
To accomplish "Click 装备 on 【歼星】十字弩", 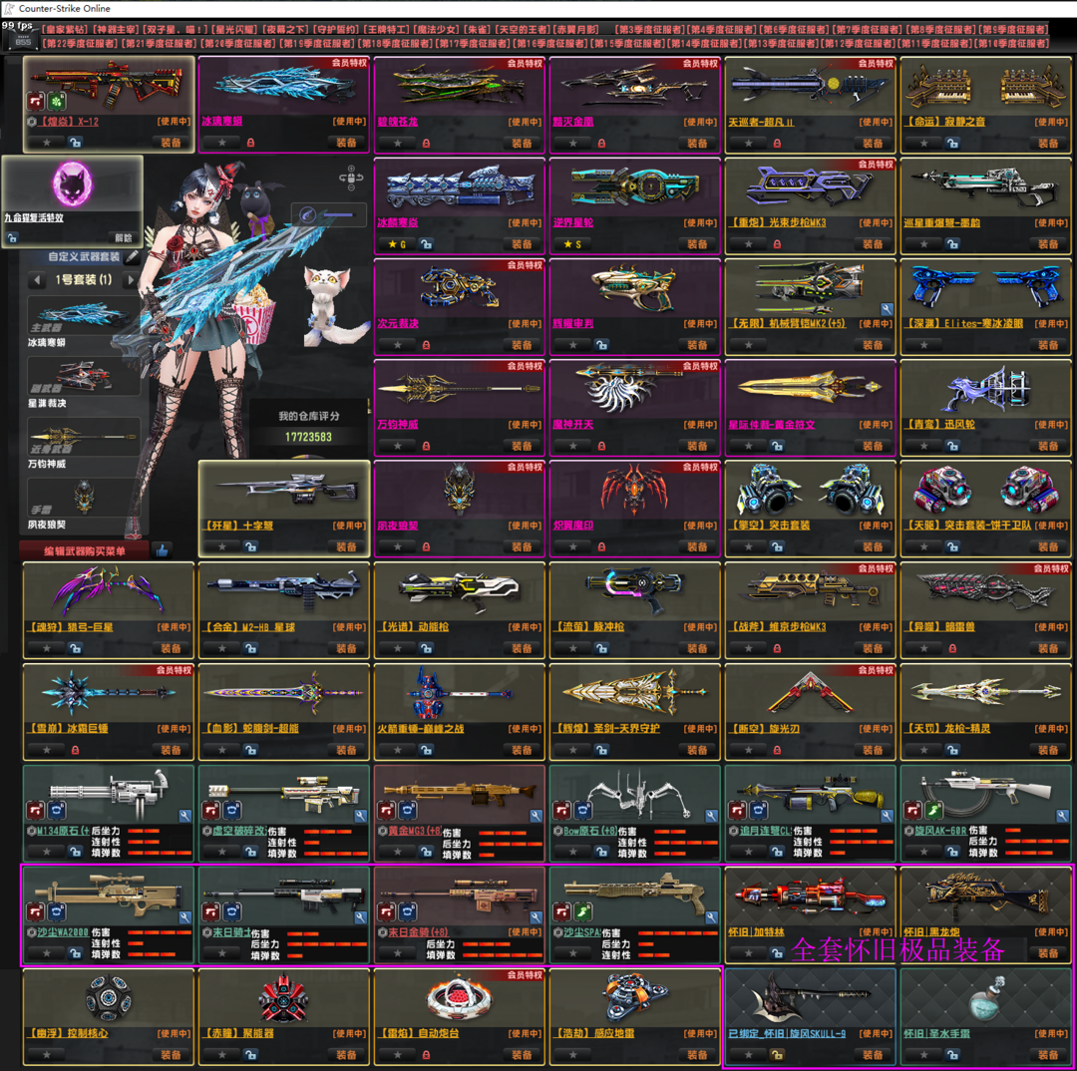I will click(346, 546).
